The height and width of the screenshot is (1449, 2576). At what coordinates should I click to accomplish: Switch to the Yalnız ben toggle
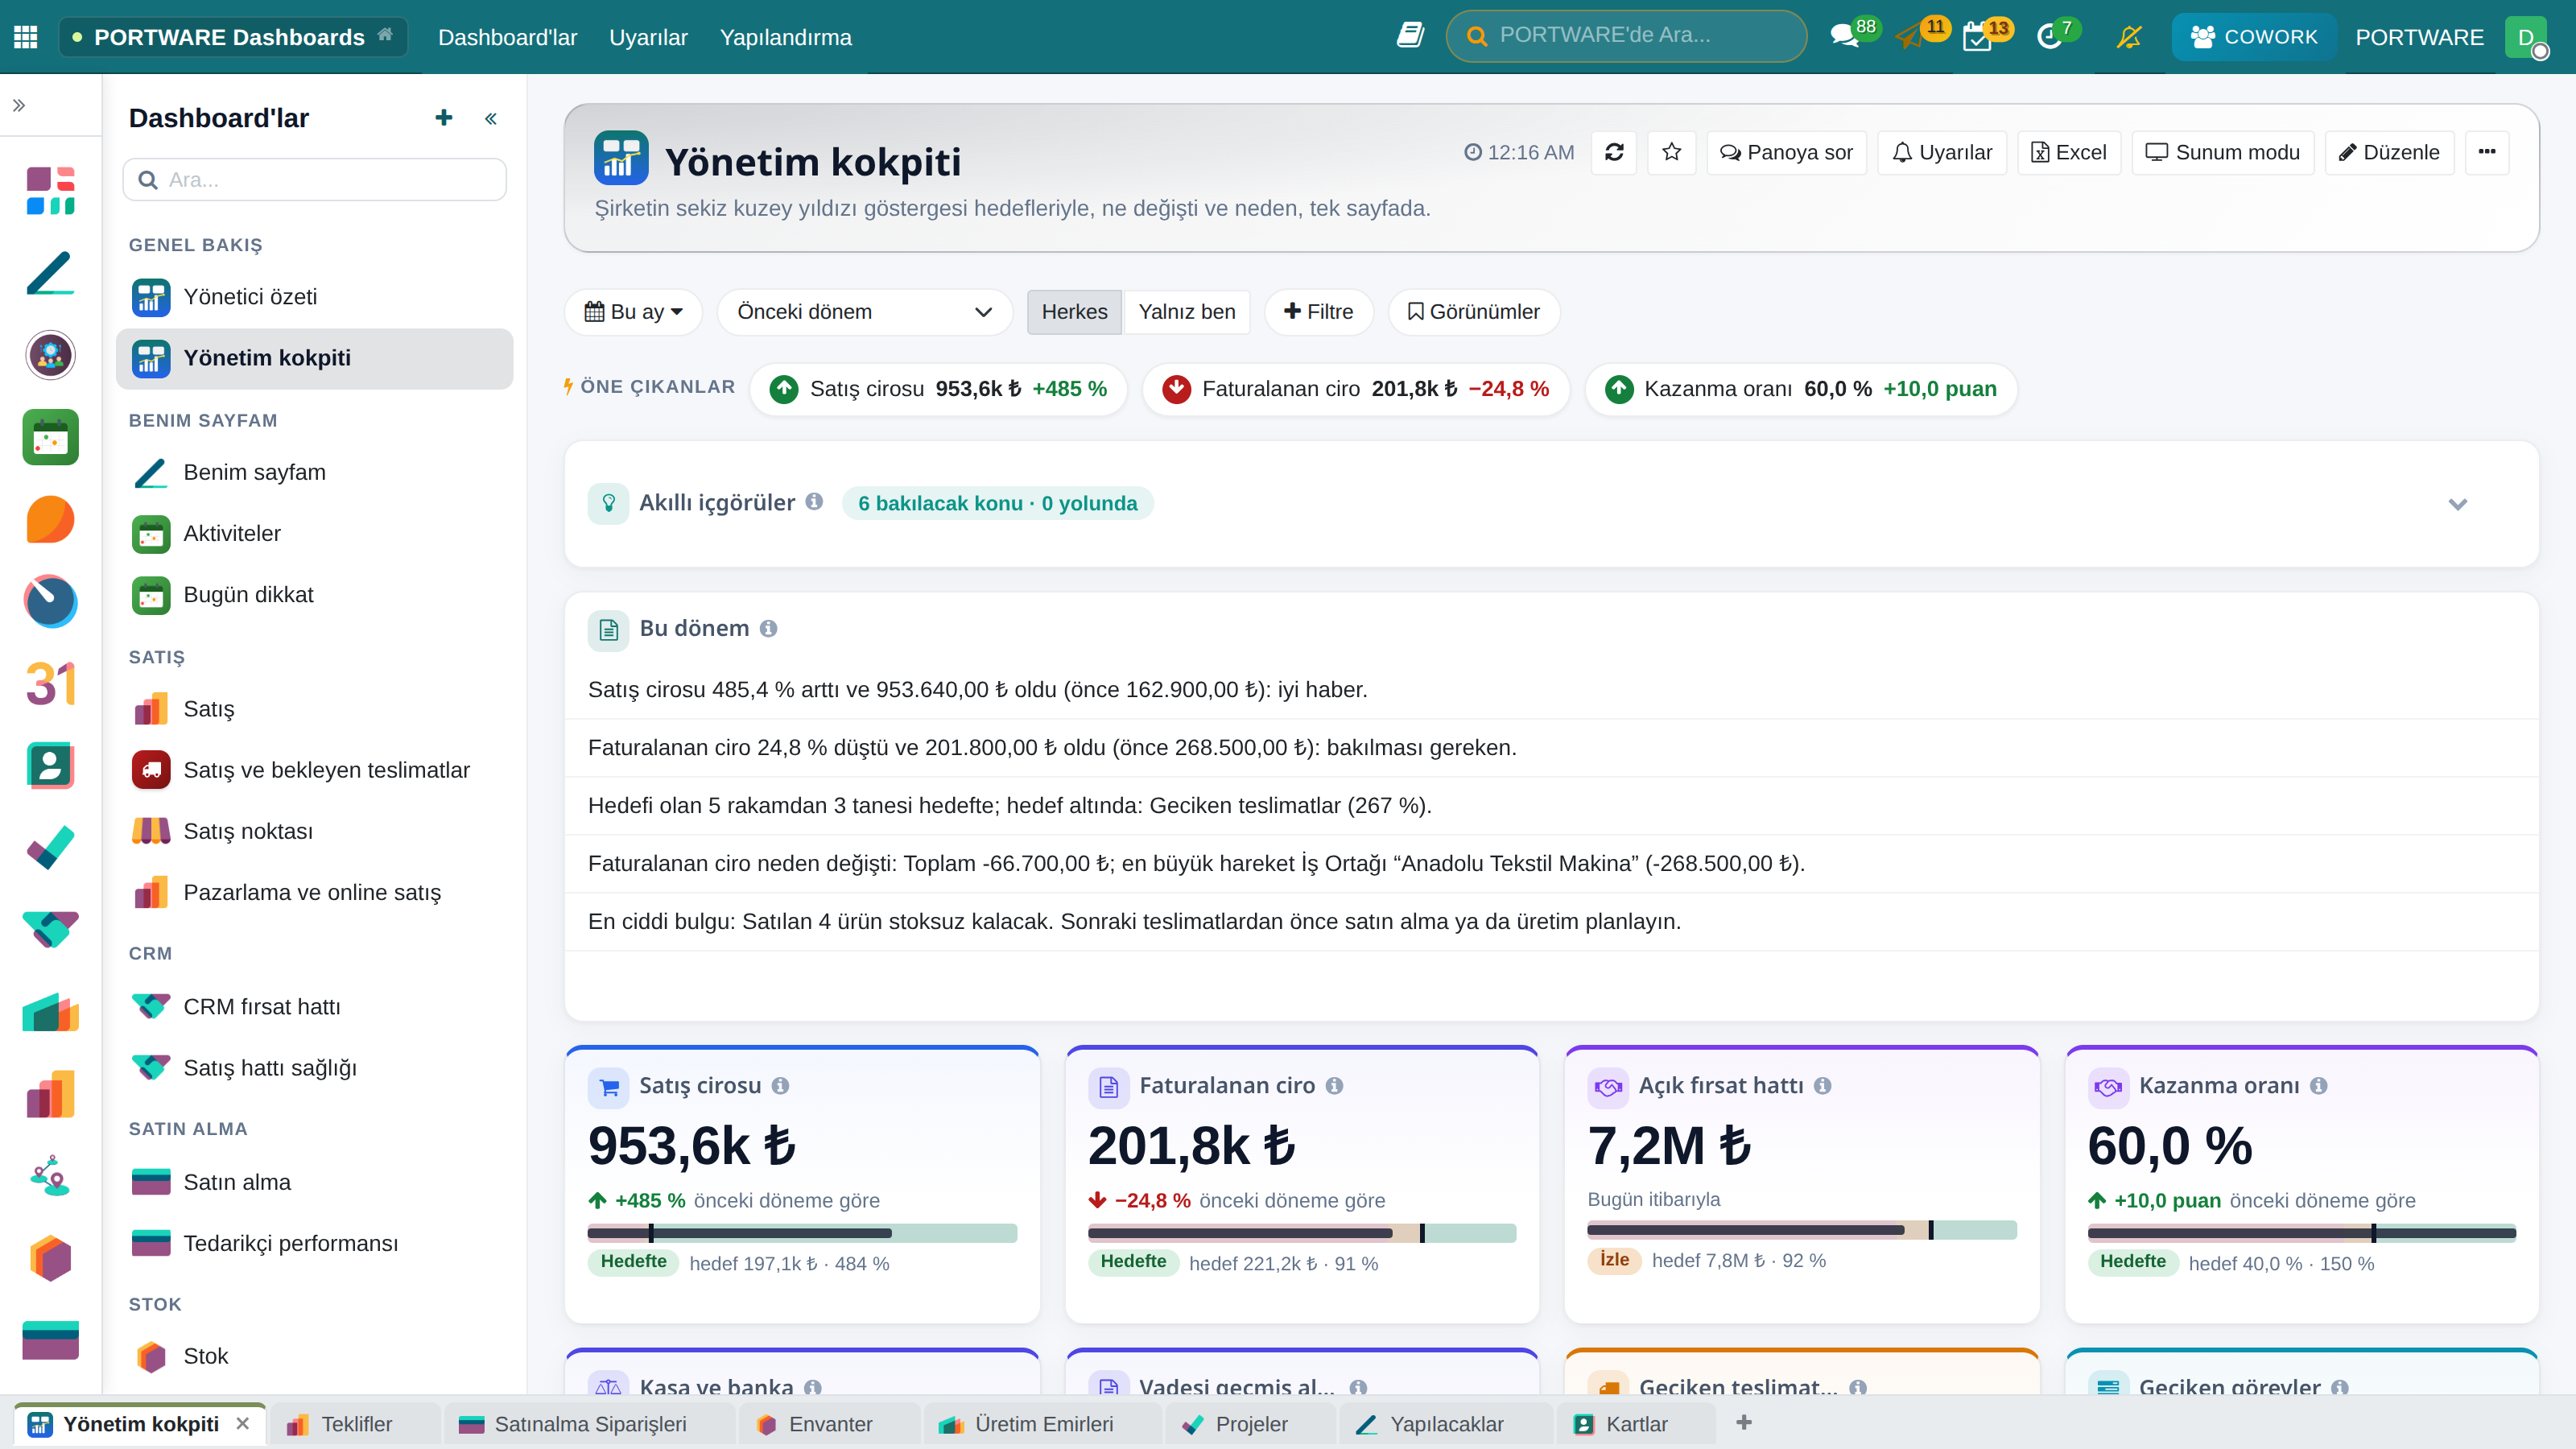click(1187, 312)
